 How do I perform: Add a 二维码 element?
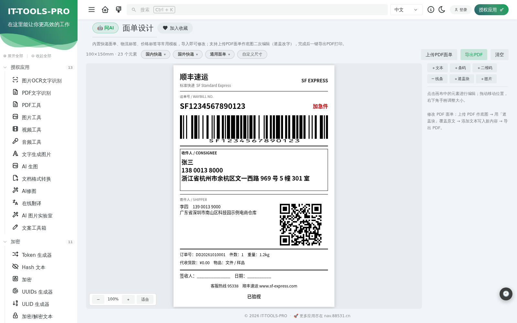tap(485, 68)
